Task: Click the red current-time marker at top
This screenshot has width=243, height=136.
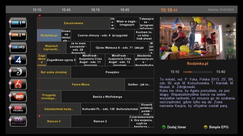Action: tap(39, 16)
